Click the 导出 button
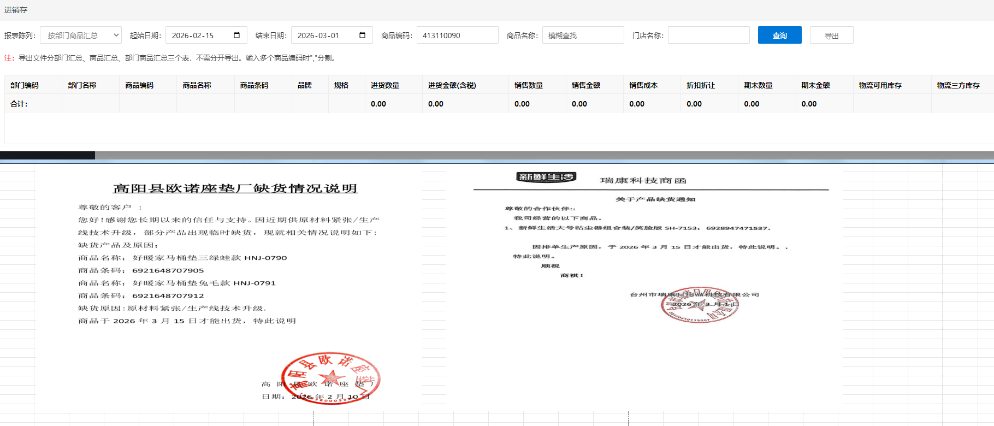 [831, 35]
